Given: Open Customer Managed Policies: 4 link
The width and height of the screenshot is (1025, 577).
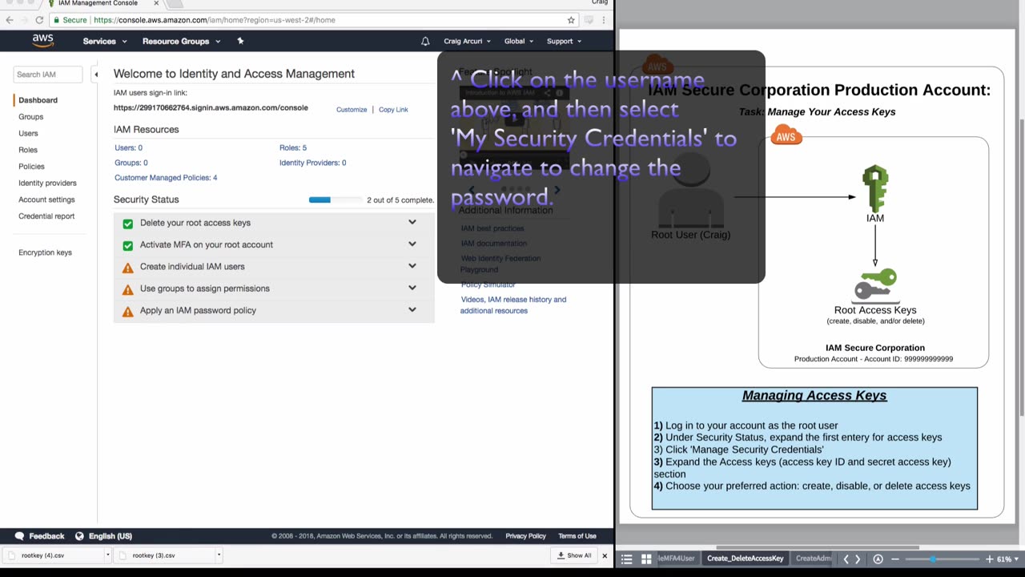Looking at the screenshot, I should tap(166, 178).
